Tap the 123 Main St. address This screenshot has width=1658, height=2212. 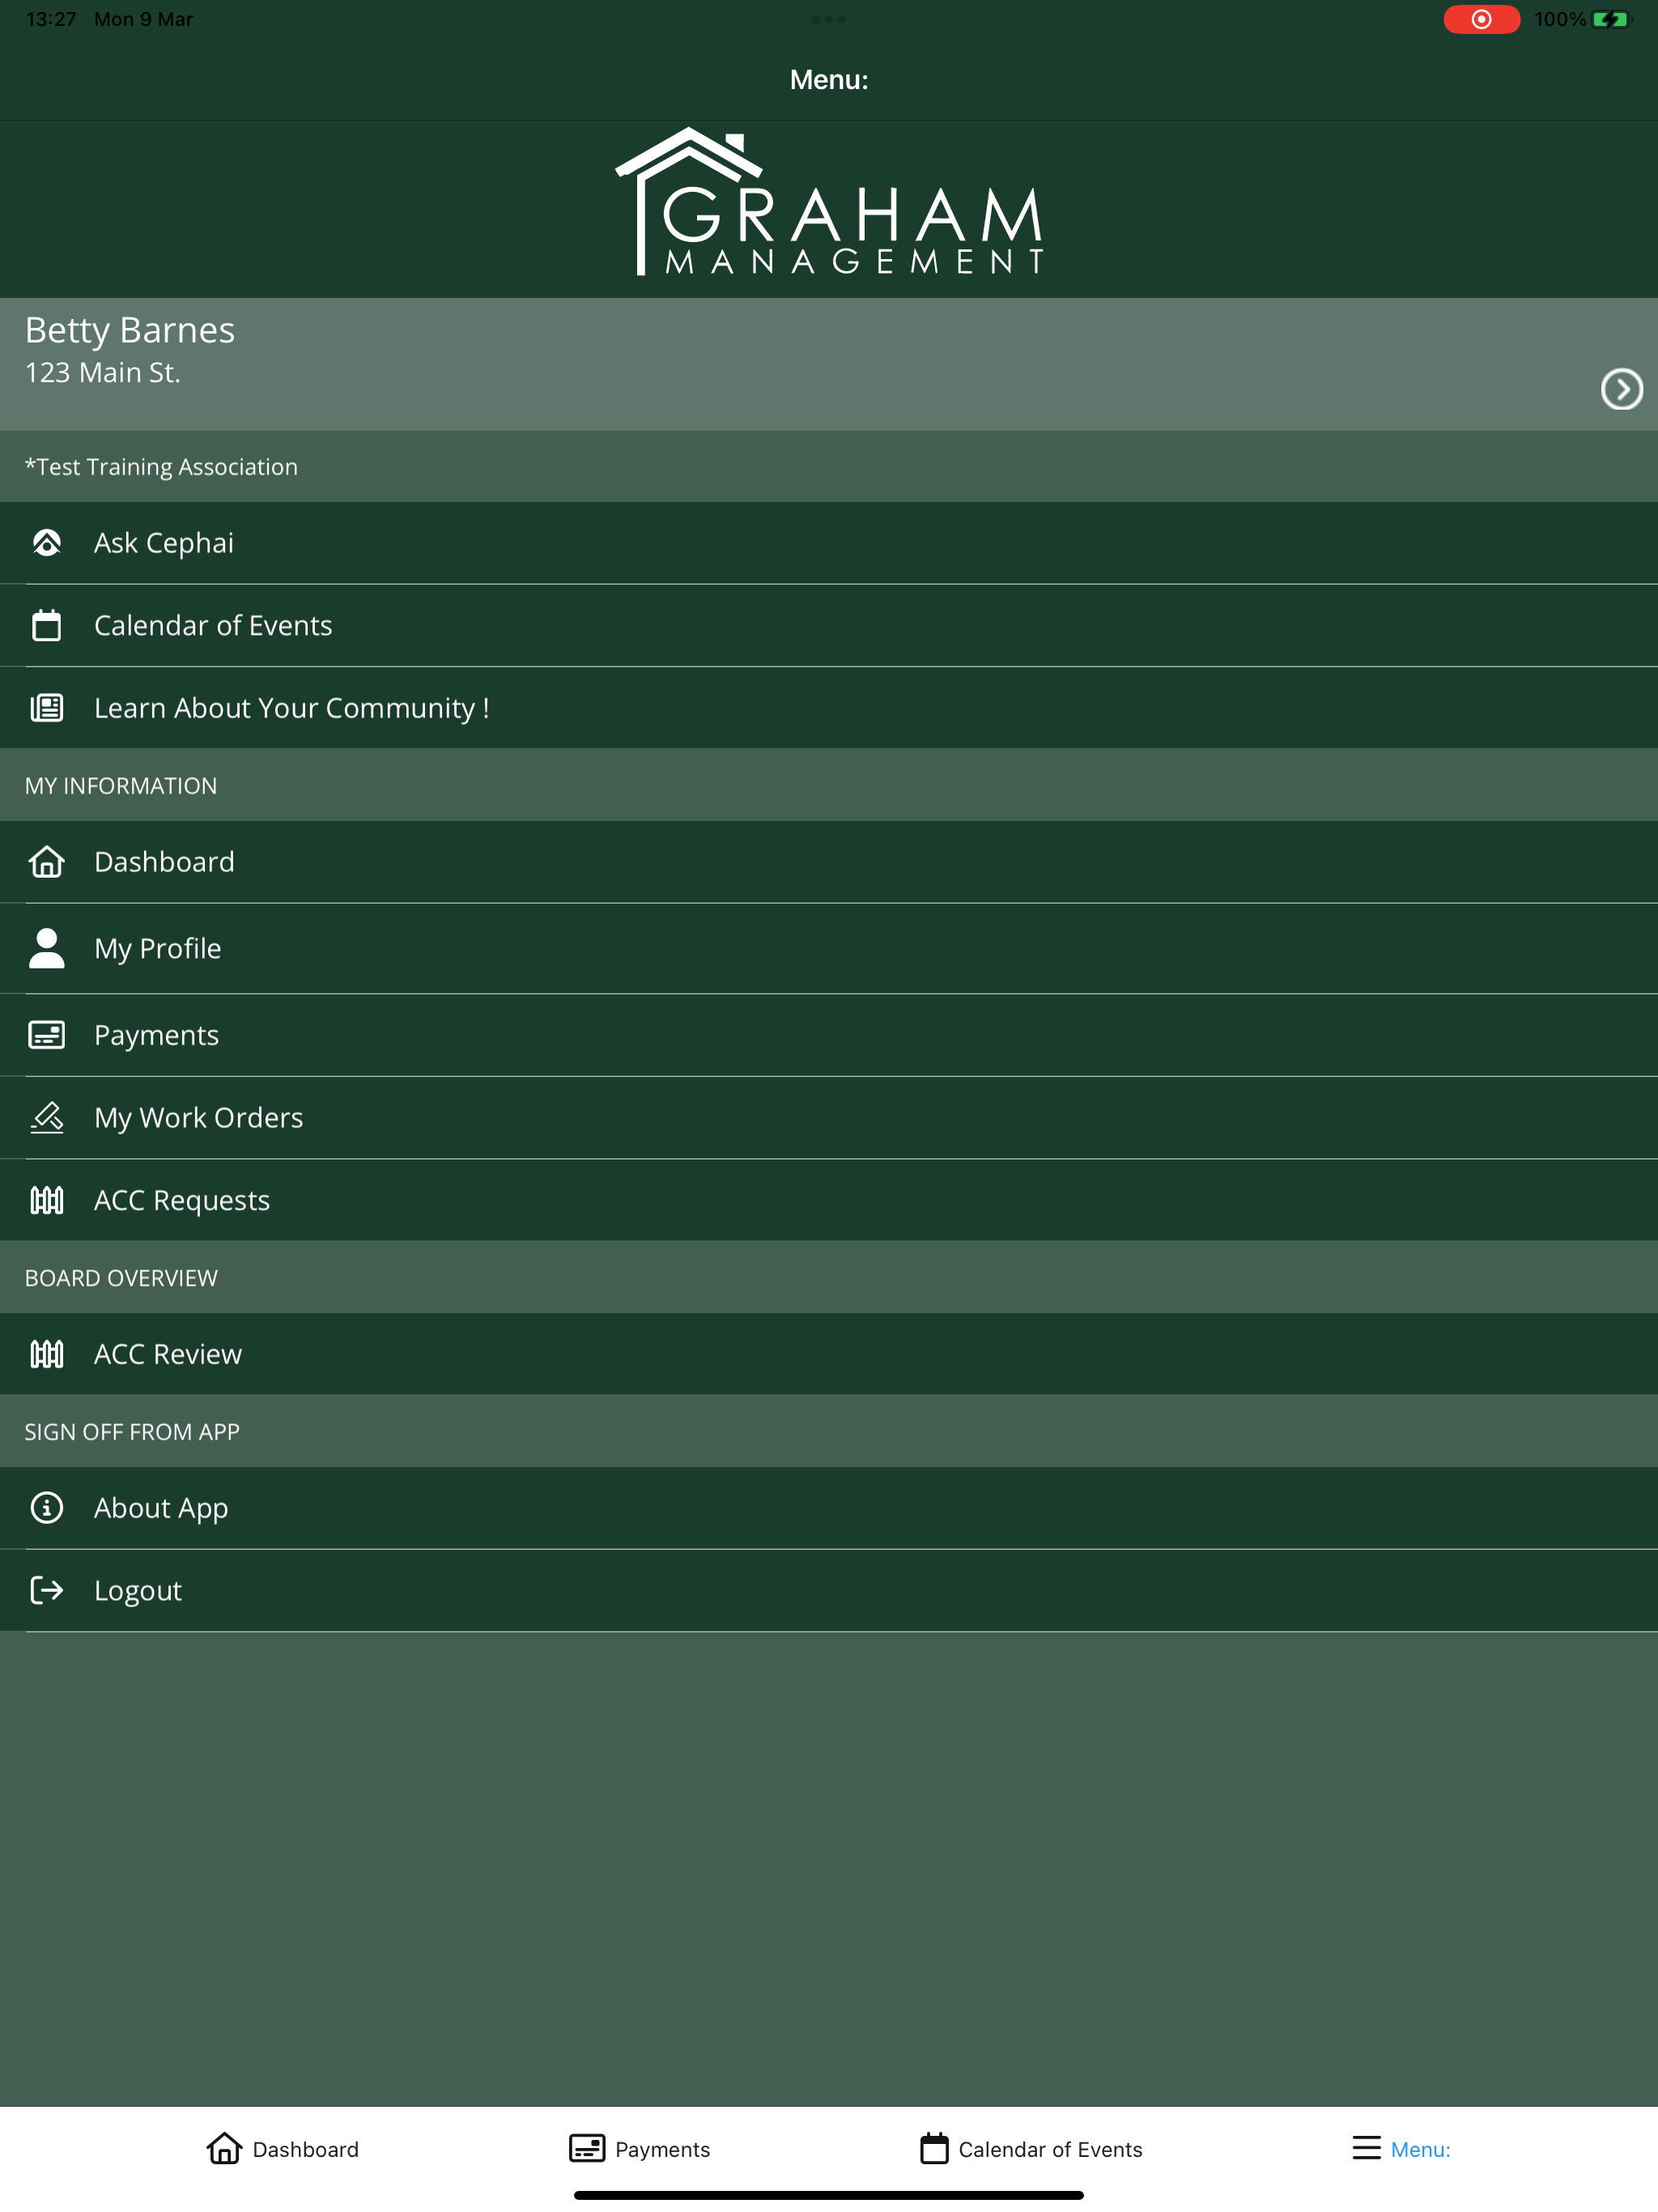(x=103, y=373)
